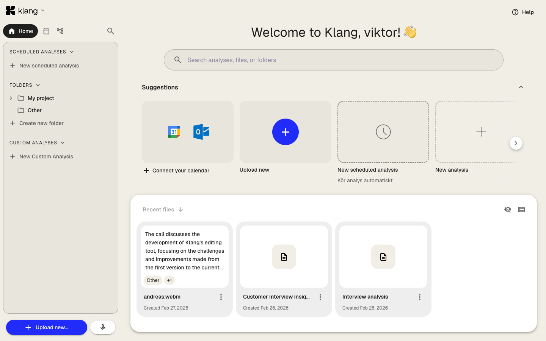Click the Customer interview insig… file name
Image resolution: width=546 pixels, height=341 pixels.
pos(276,297)
